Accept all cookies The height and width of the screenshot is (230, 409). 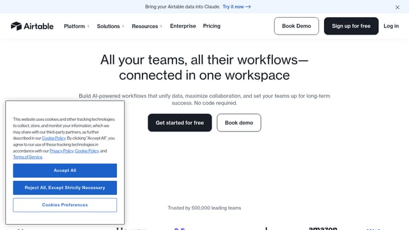point(65,171)
